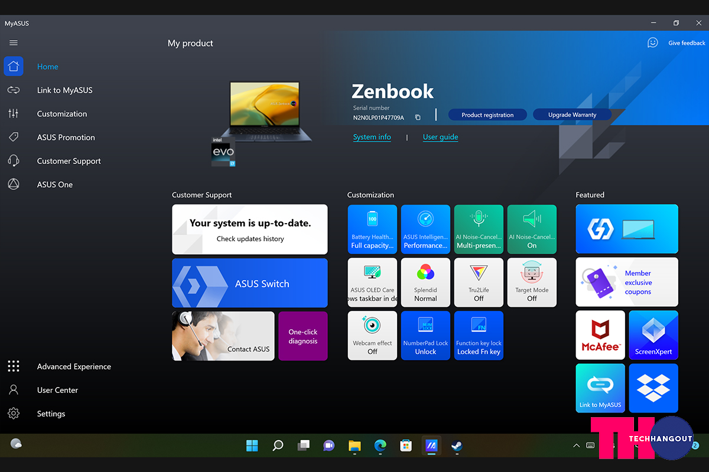Toggle the Tru2Life Off tile
Image resolution: width=709 pixels, height=472 pixels.
[479, 283]
